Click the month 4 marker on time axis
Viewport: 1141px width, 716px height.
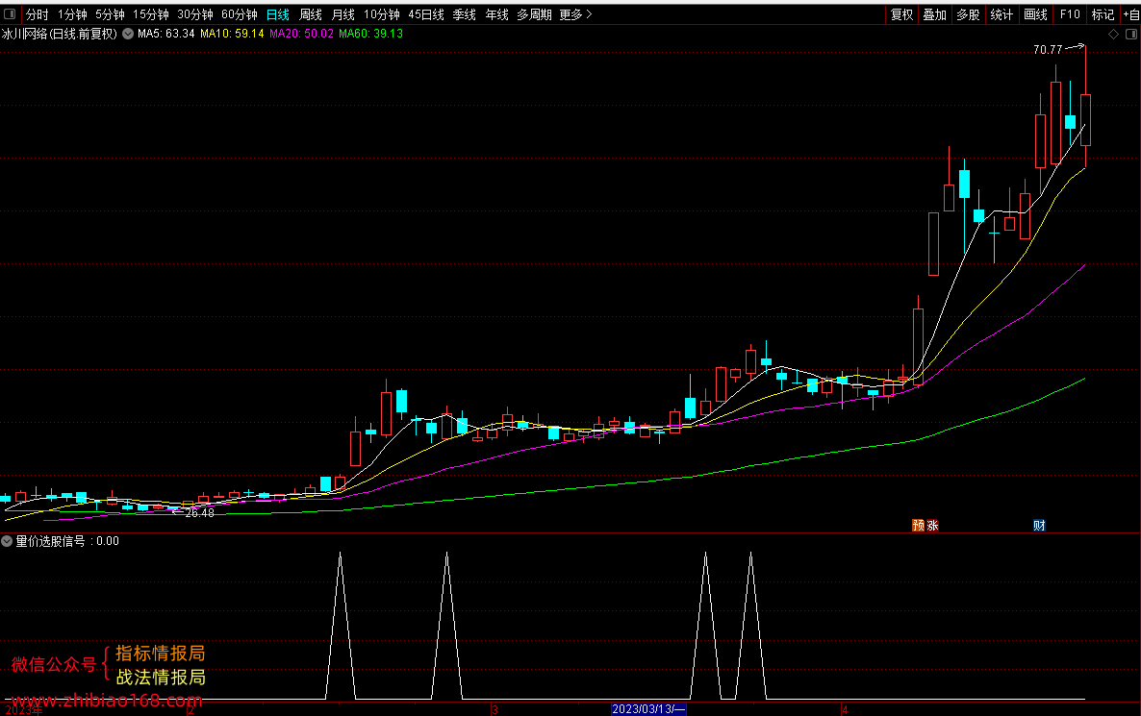[845, 709]
